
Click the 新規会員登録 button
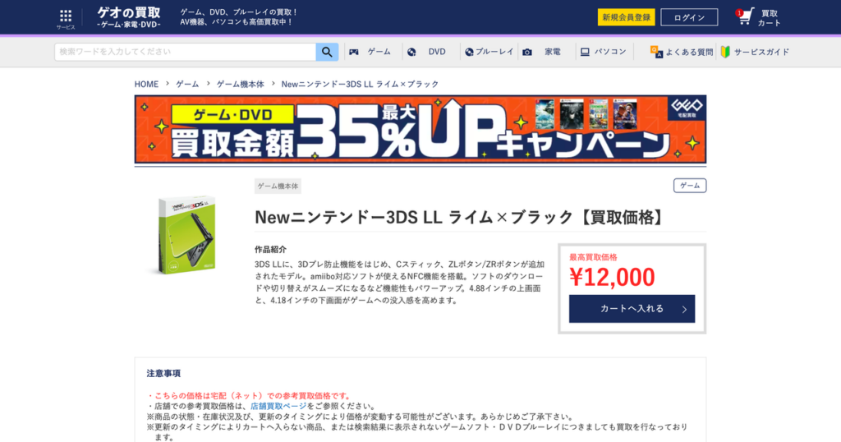(626, 17)
